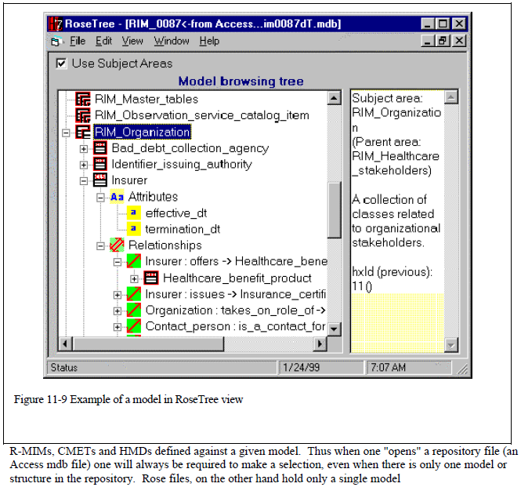The width and height of the screenshot is (521, 487).
Task: Click the Contact_person is_a_contact_for relationship icon
Action: [x=134, y=326]
